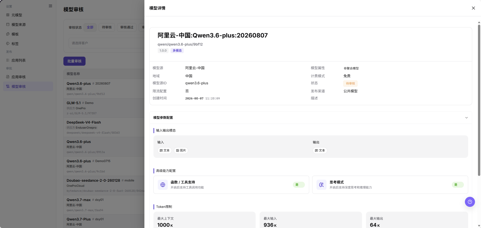Click the brain icon for 思考模式
481x228 pixels.
[x=322, y=185]
